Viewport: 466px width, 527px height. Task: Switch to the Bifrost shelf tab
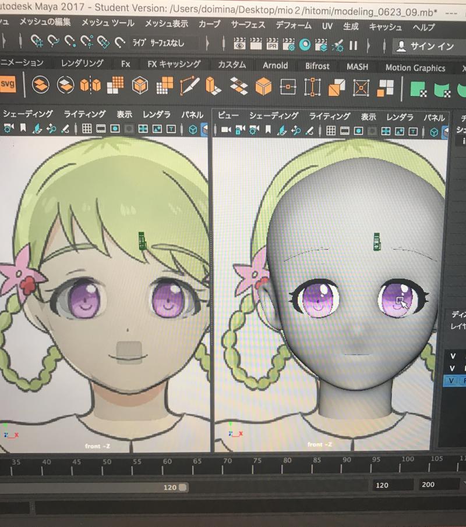coord(317,66)
